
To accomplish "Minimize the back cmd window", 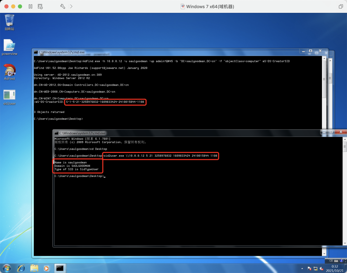I will 303,51.
